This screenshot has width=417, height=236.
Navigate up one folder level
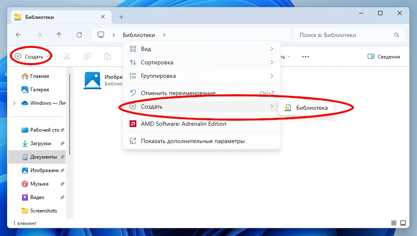point(59,35)
